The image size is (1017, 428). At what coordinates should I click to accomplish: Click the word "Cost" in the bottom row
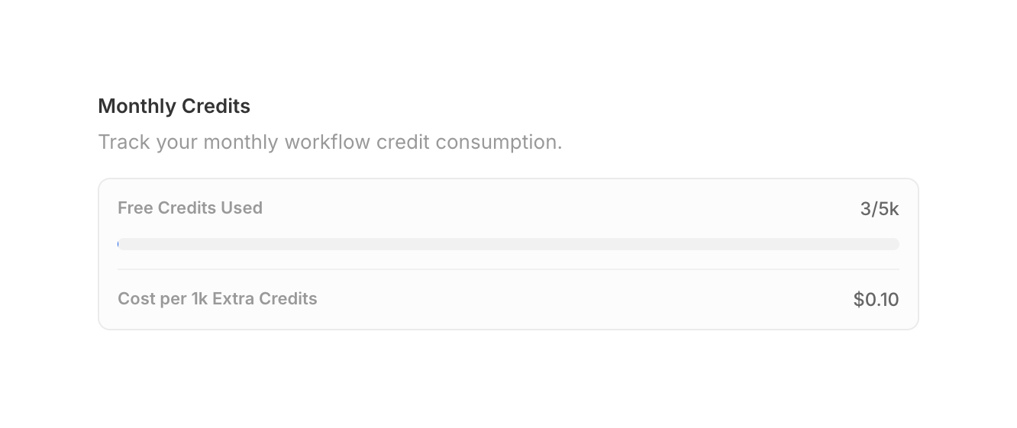tap(137, 298)
